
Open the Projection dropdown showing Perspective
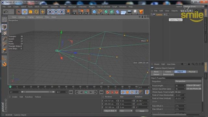(x=188, y=81)
